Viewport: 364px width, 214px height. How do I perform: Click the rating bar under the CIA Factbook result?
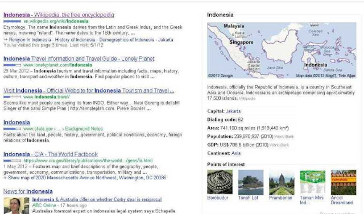pos(13,161)
